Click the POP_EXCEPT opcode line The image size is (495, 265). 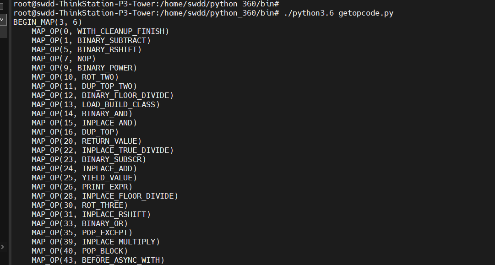(x=82, y=233)
